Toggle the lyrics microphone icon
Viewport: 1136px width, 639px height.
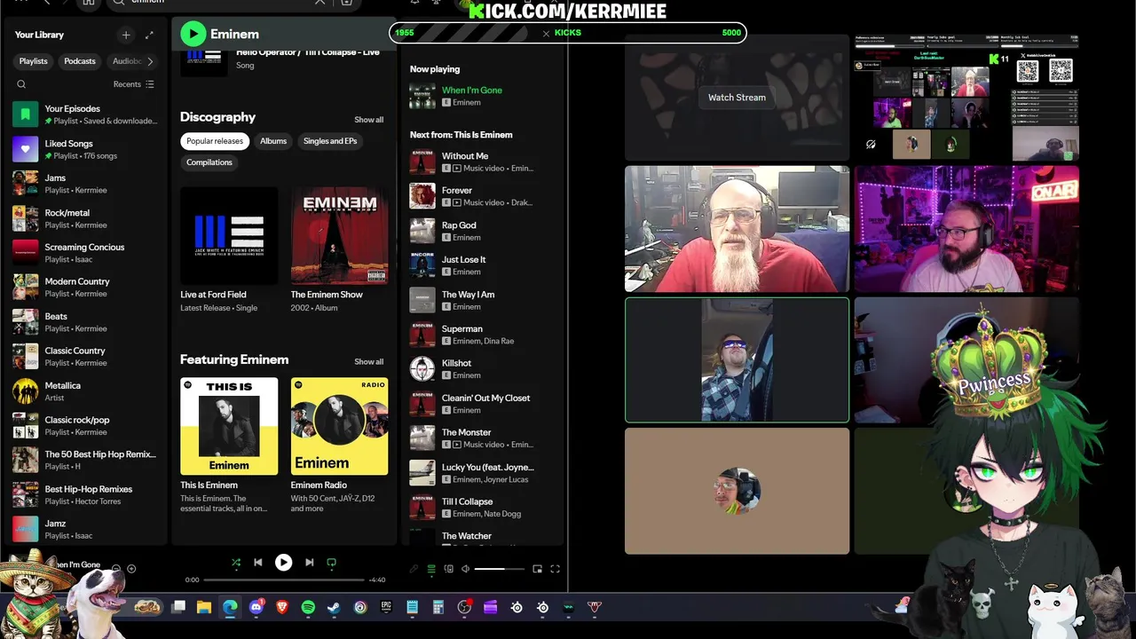414,569
